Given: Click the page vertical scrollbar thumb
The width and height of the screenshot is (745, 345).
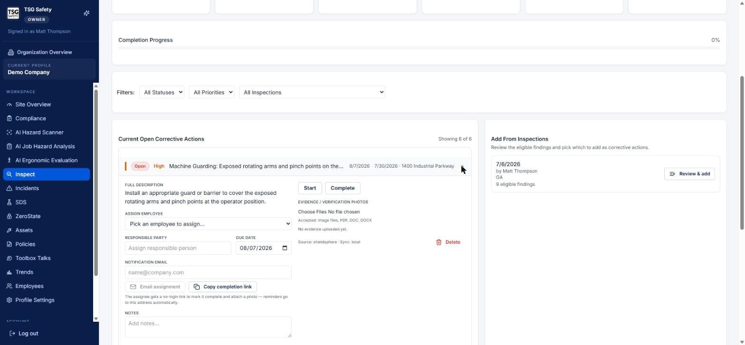Looking at the screenshot, I should (742, 152).
